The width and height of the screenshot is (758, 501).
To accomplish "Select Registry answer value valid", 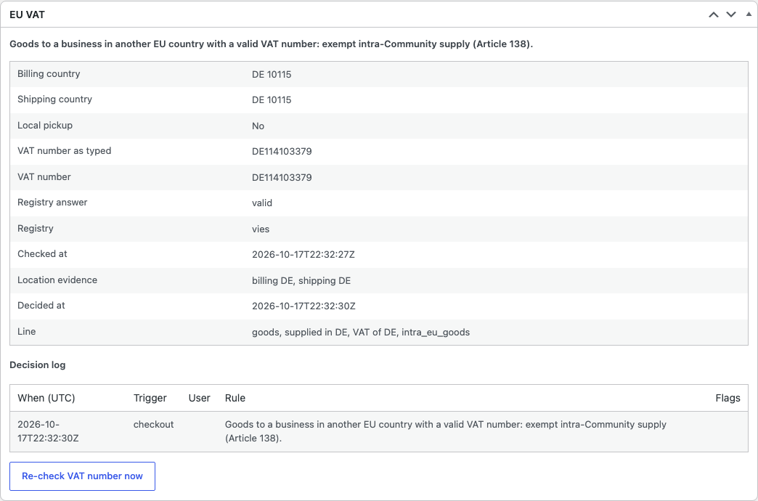I will (262, 203).
